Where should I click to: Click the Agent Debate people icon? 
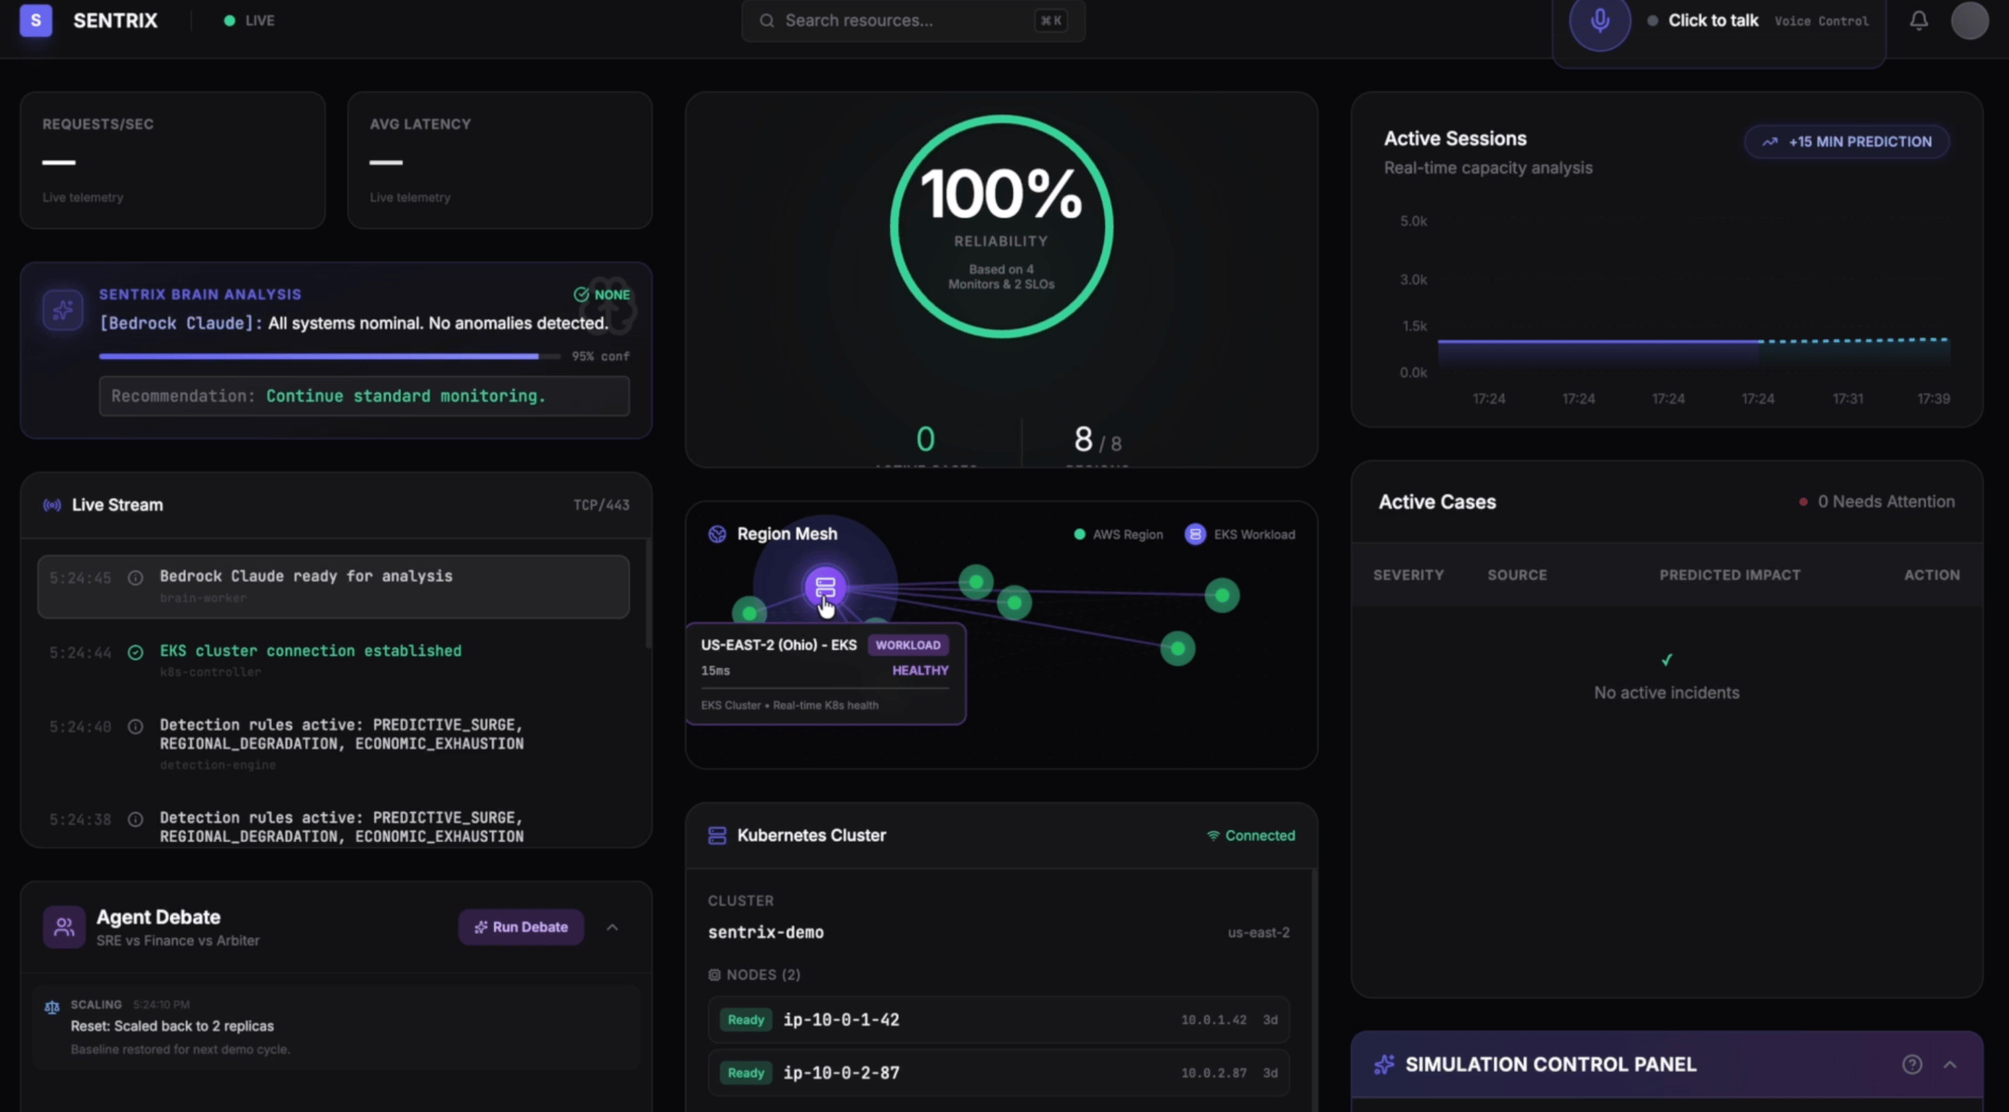[x=64, y=927]
